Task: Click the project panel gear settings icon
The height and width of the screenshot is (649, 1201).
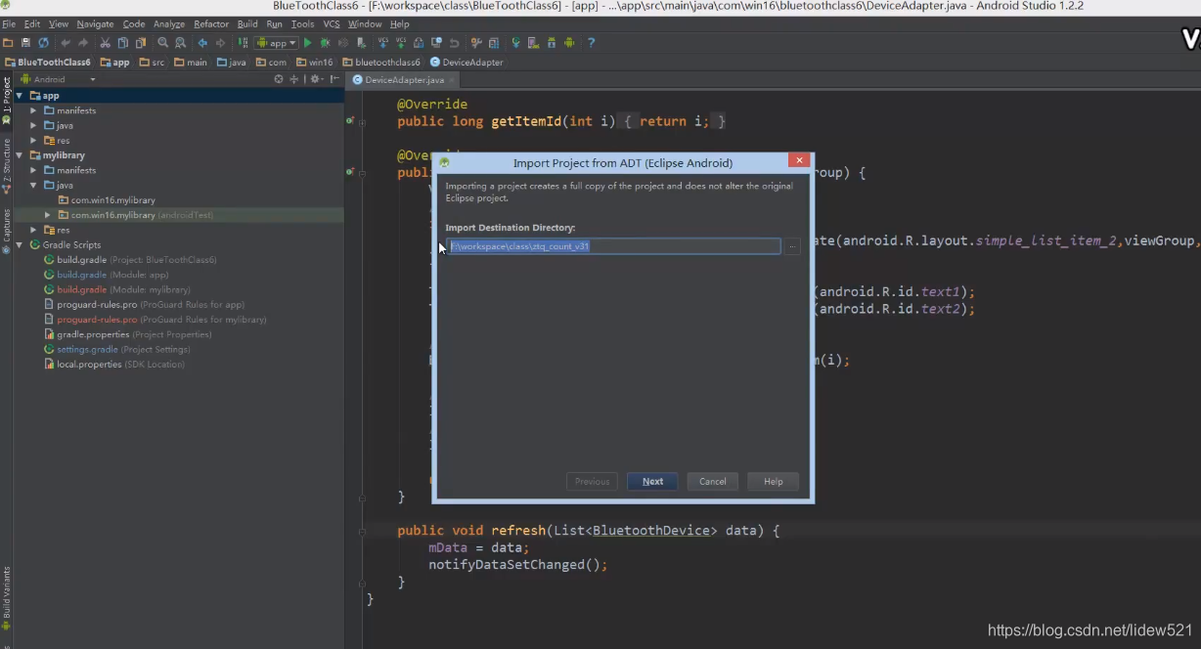Action: click(x=317, y=79)
